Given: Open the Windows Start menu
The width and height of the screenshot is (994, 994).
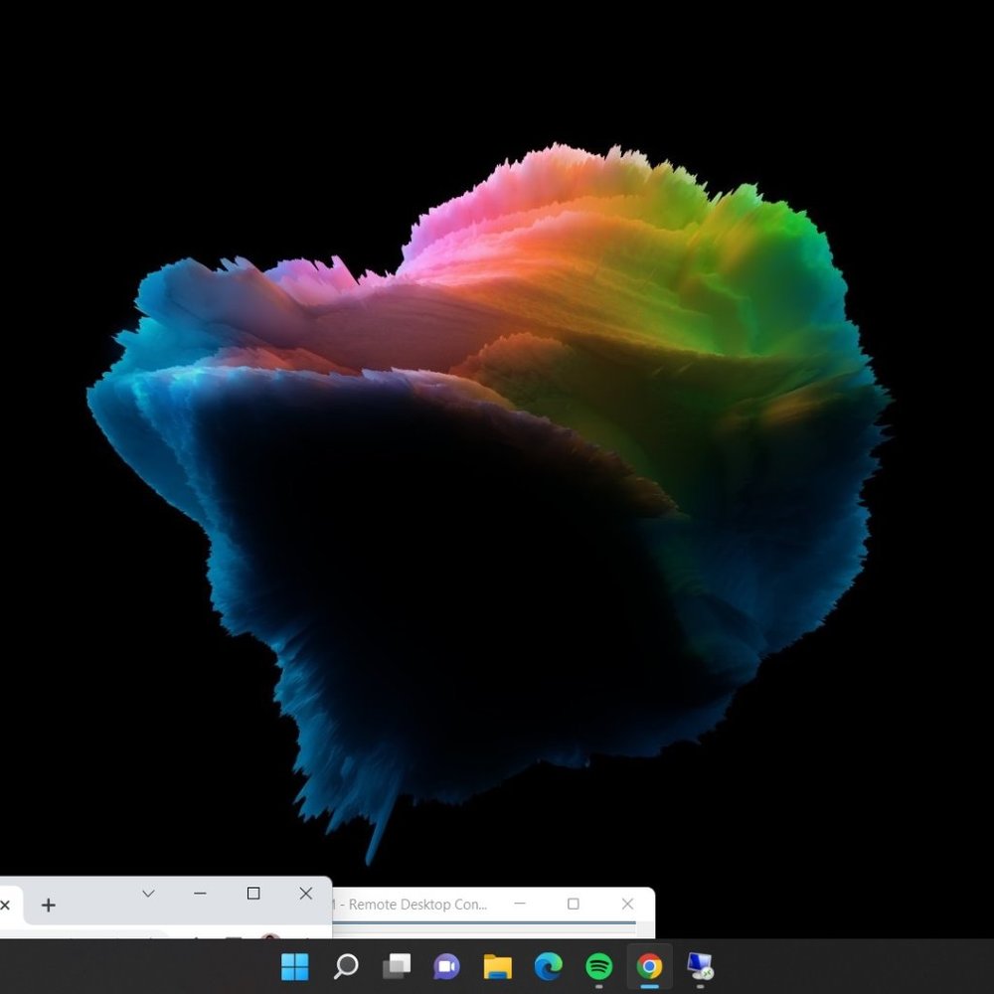Looking at the screenshot, I should point(295,966).
